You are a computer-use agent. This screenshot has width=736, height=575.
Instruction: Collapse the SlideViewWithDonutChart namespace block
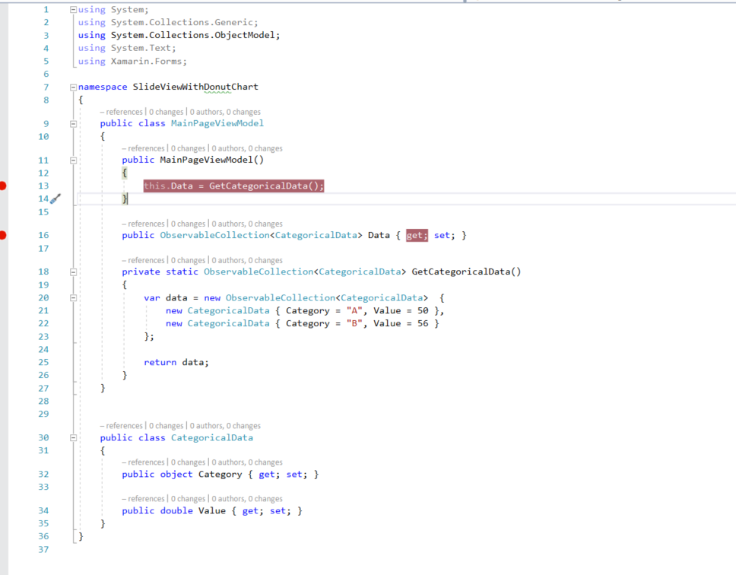point(73,87)
